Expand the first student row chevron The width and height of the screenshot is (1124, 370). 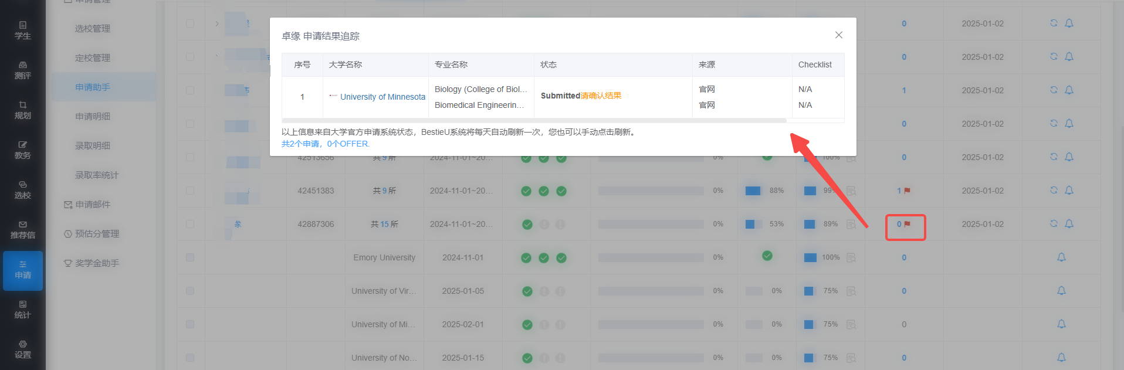pyautogui.click(x=217, y=23)
